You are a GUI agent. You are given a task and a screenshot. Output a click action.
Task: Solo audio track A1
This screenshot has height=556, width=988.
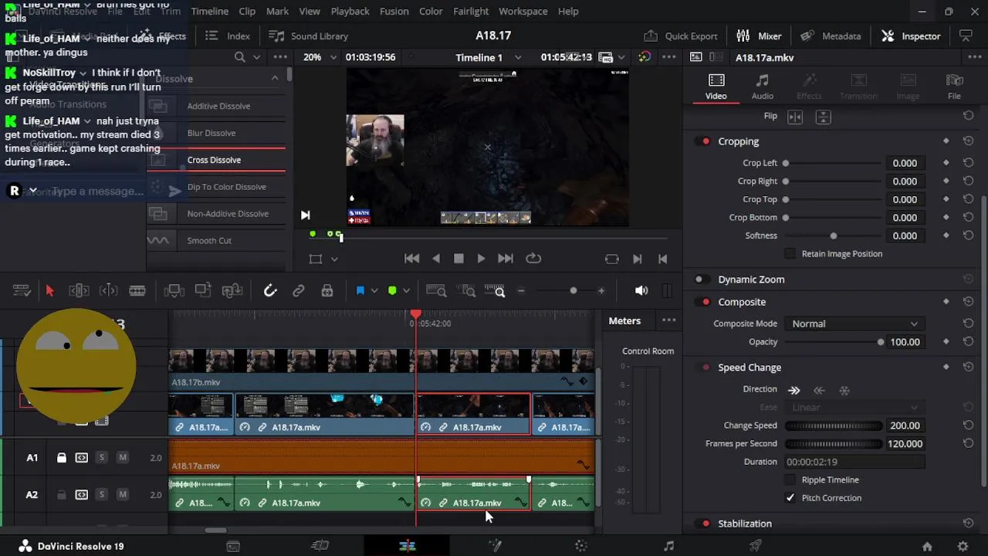(101, 458)
